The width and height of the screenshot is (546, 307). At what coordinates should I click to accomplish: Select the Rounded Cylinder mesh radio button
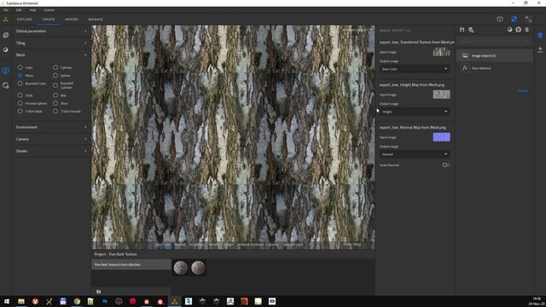55,85
